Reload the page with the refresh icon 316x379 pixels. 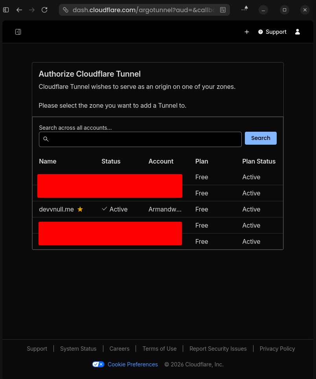pos(44,10)
